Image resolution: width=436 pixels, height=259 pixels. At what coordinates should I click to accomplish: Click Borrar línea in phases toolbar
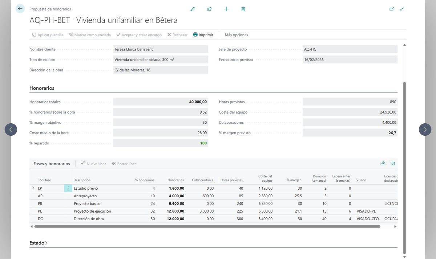click(124, 164)
